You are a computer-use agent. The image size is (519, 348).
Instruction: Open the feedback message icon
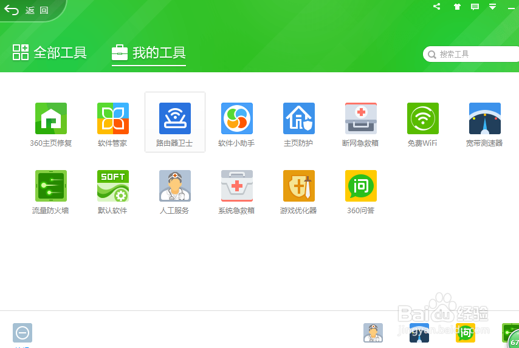475,7
